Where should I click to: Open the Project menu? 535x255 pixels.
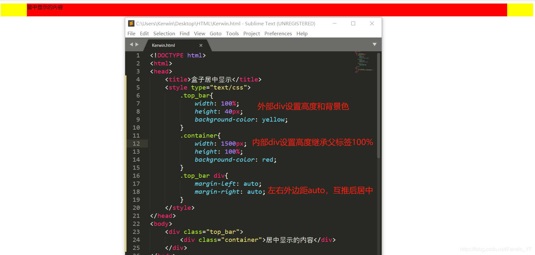click(252, 33)
